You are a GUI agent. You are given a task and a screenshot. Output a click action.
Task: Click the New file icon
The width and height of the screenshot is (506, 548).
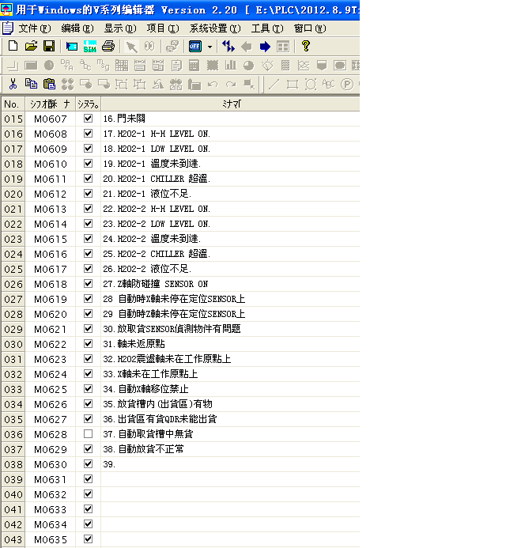click(x=13, y=47)
